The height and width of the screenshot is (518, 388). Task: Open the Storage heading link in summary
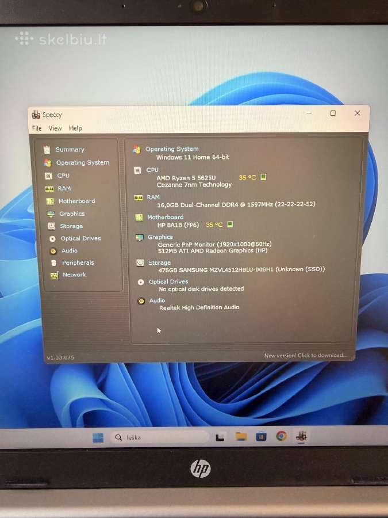[x=159, y=262]
